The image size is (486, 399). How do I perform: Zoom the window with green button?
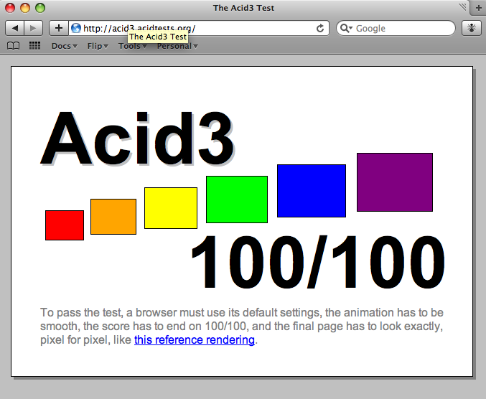pyautogui.click(x=39, y=8)
